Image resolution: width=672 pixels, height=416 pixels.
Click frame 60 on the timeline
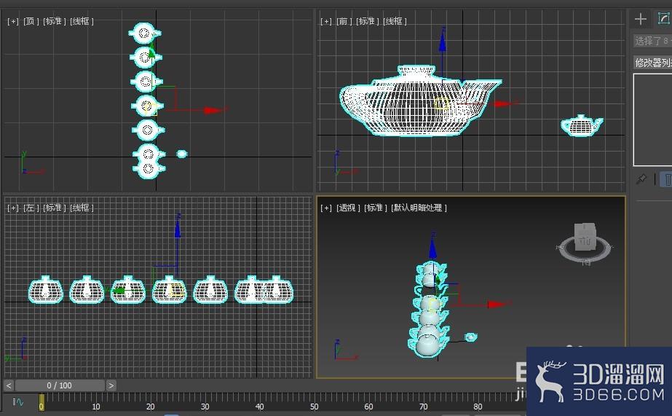tap(368, 406)
